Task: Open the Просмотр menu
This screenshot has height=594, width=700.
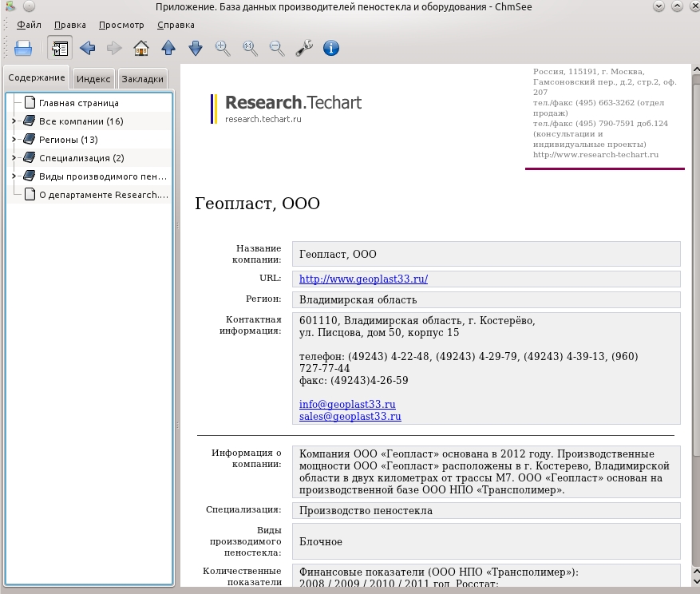Action: point(121,25)
